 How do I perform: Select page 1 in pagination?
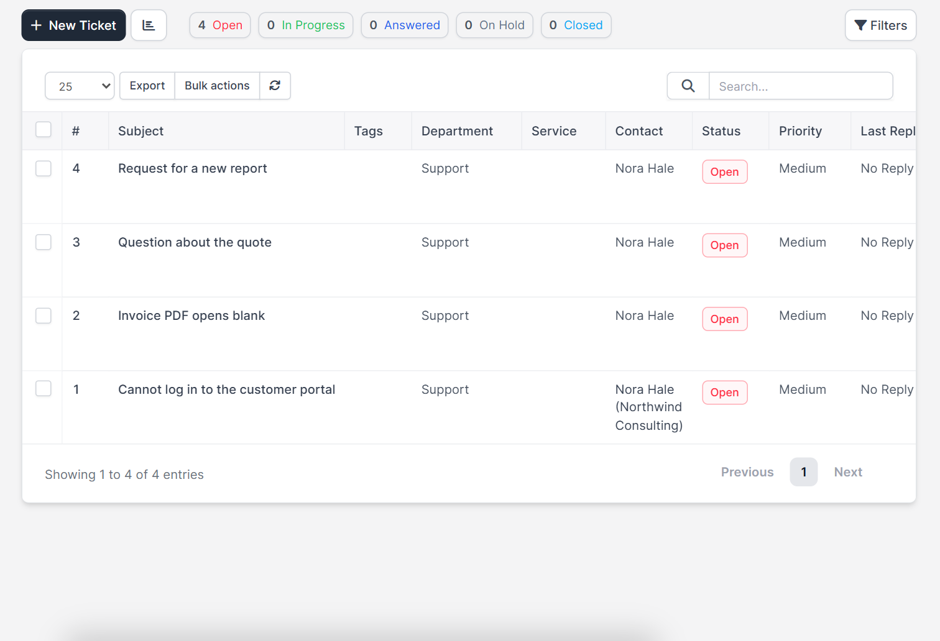[804, 472]
